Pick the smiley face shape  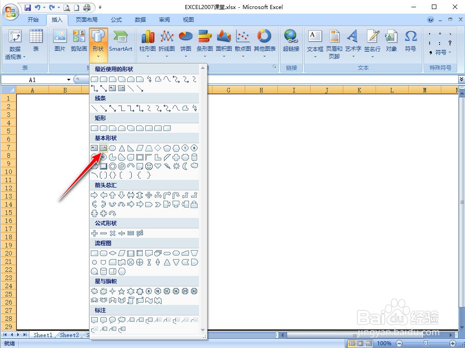coord(149,166)
